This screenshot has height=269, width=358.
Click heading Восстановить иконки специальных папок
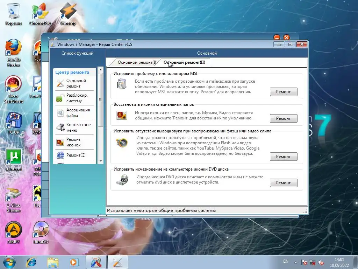pyautogui.click(x=154, y=104)
